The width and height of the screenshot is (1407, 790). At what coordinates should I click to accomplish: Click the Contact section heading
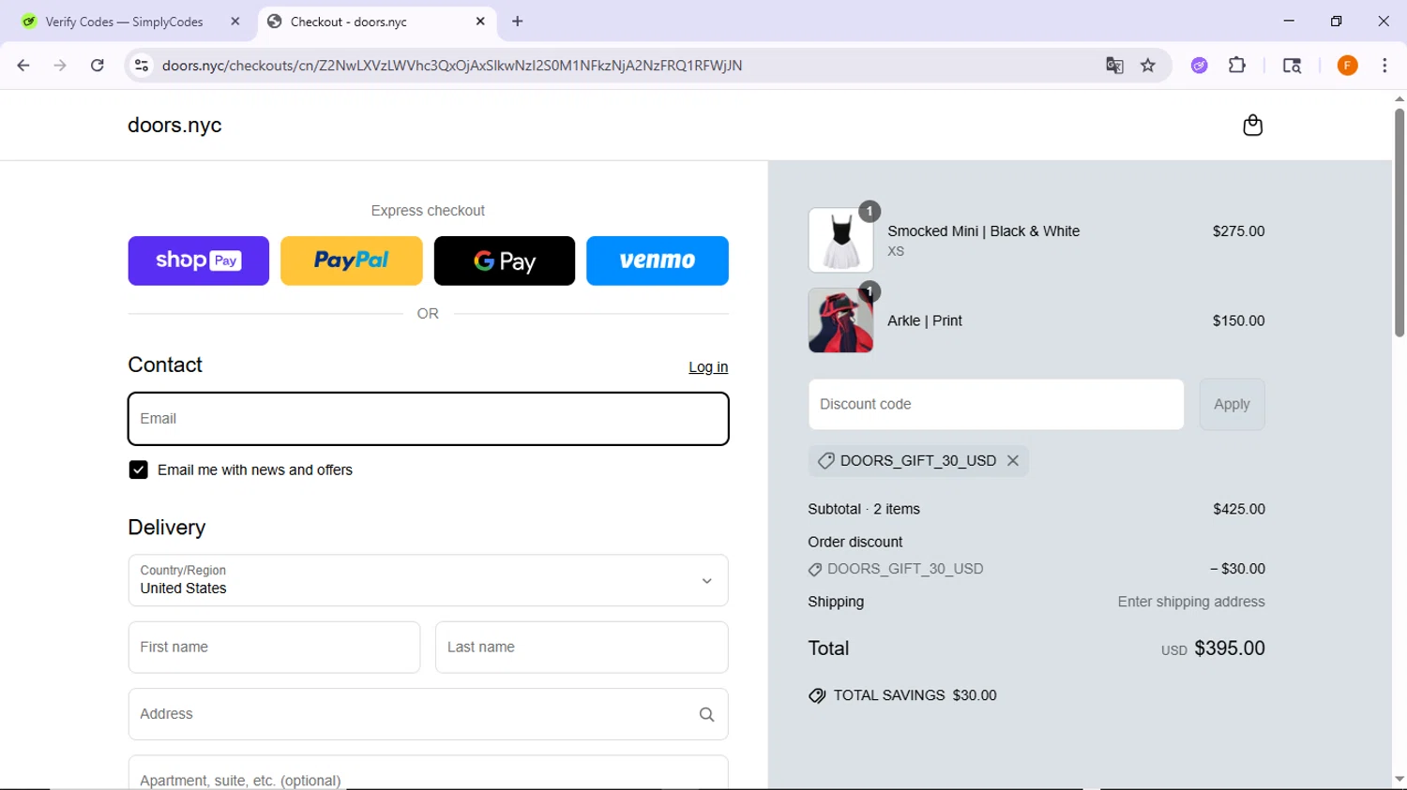coord(165,365)
